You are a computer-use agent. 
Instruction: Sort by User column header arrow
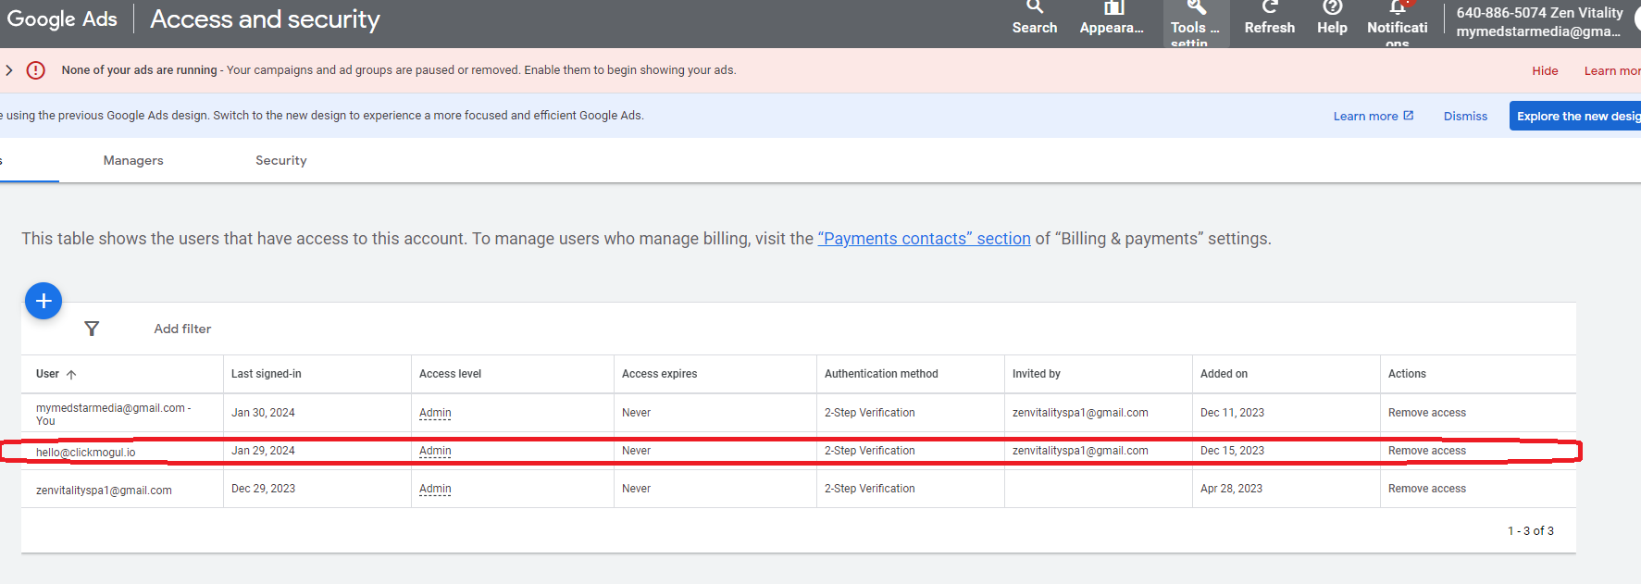[x=71, y=375]
